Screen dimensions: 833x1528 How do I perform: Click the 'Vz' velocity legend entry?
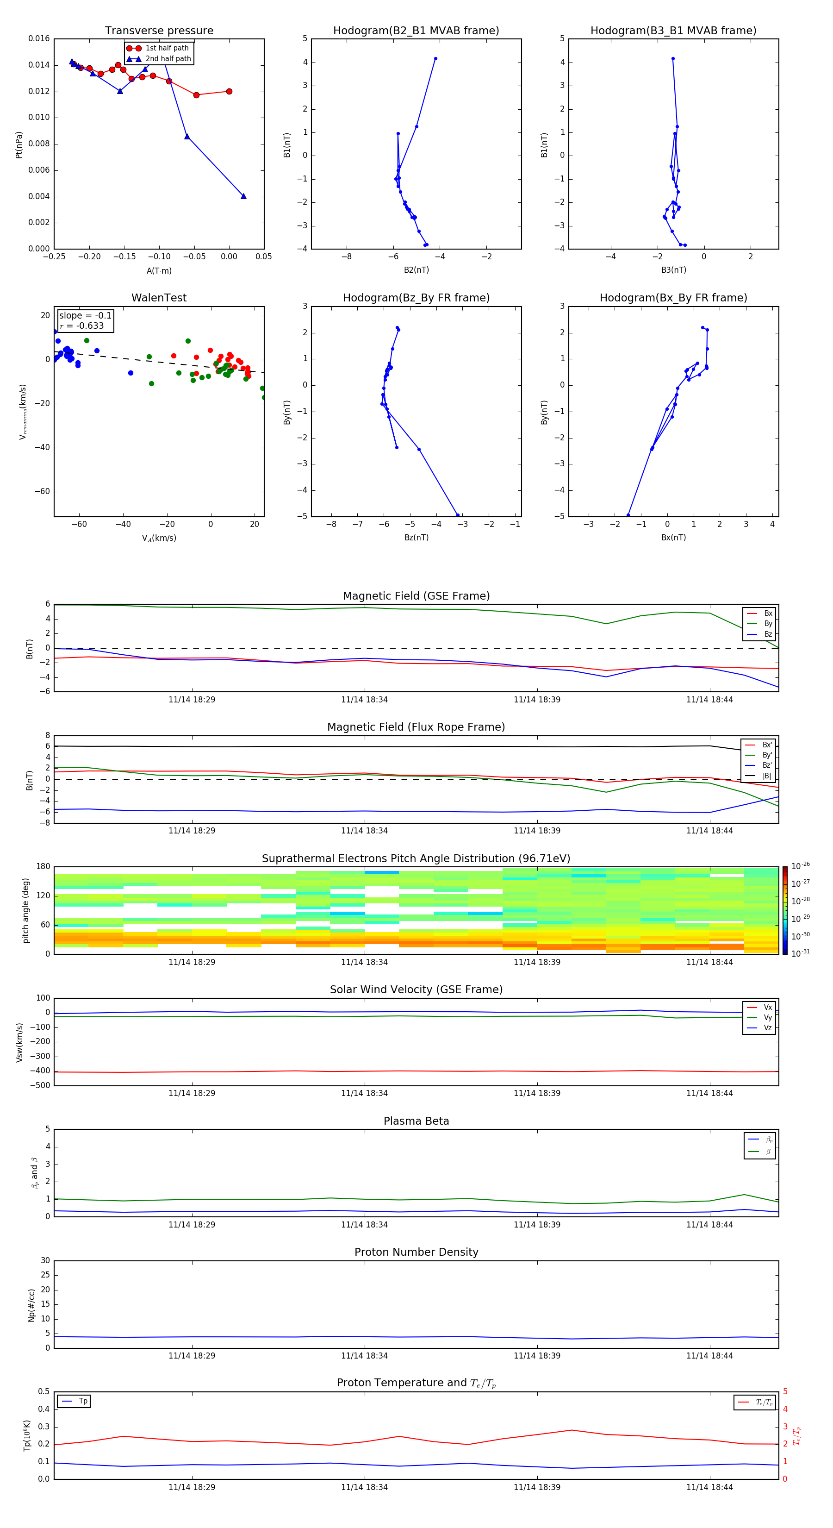click(x=760, y=1028)
